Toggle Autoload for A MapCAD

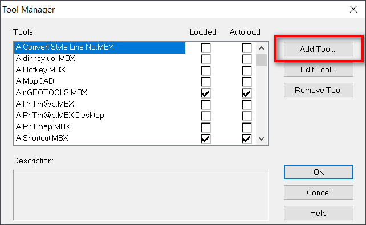click(247, 82)
